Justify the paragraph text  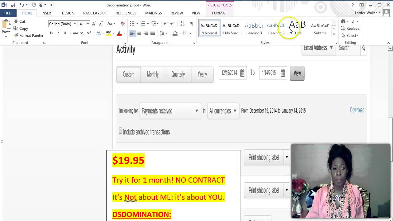[x=153, y=33]
